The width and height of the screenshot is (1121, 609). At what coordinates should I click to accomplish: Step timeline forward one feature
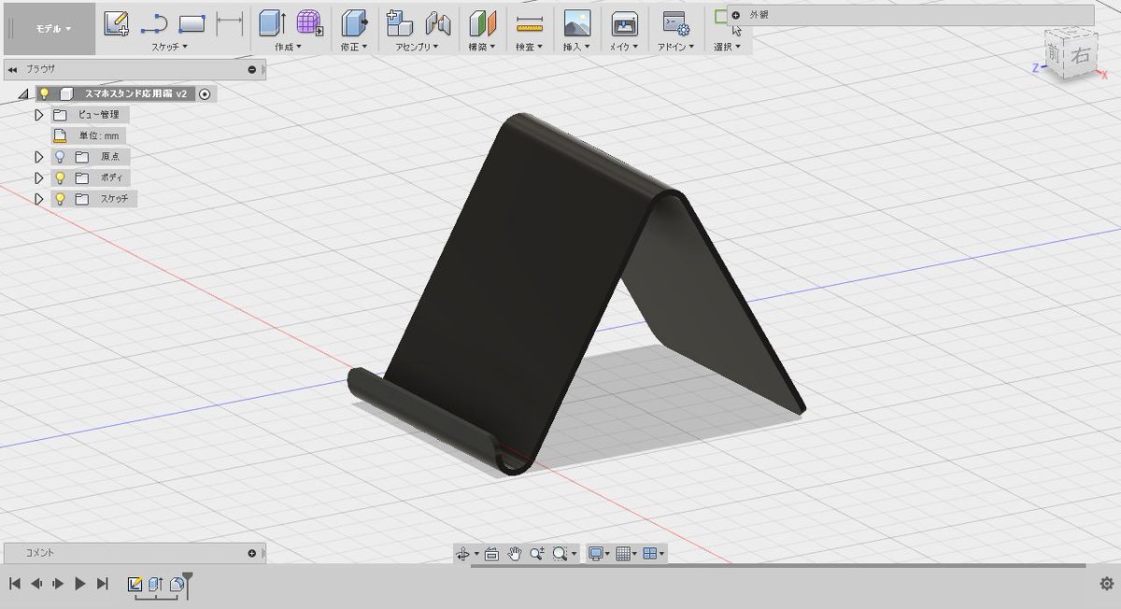coord(58,584)
